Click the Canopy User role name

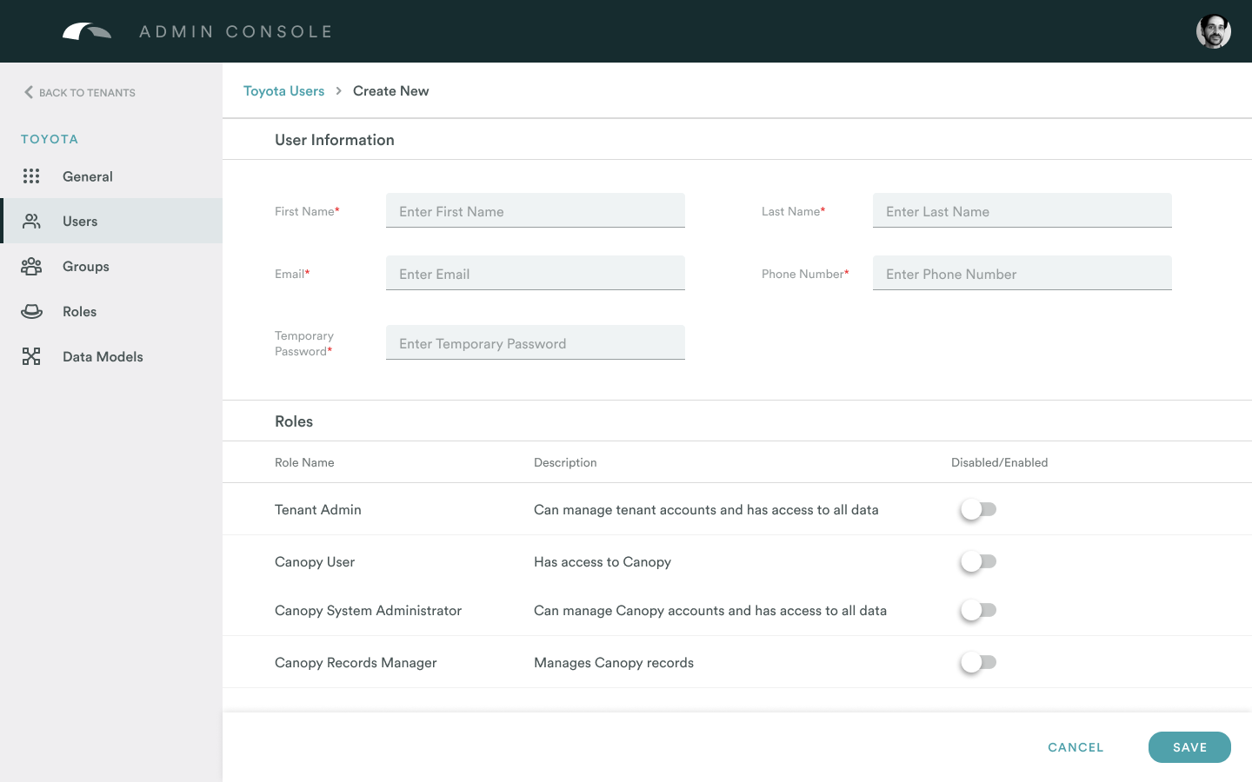(315, 562)
